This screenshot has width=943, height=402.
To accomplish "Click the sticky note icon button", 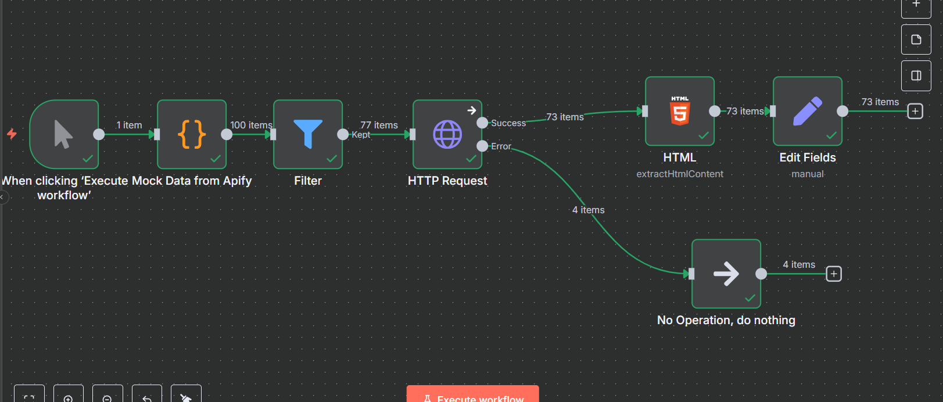I will click(x=916, y=40).
